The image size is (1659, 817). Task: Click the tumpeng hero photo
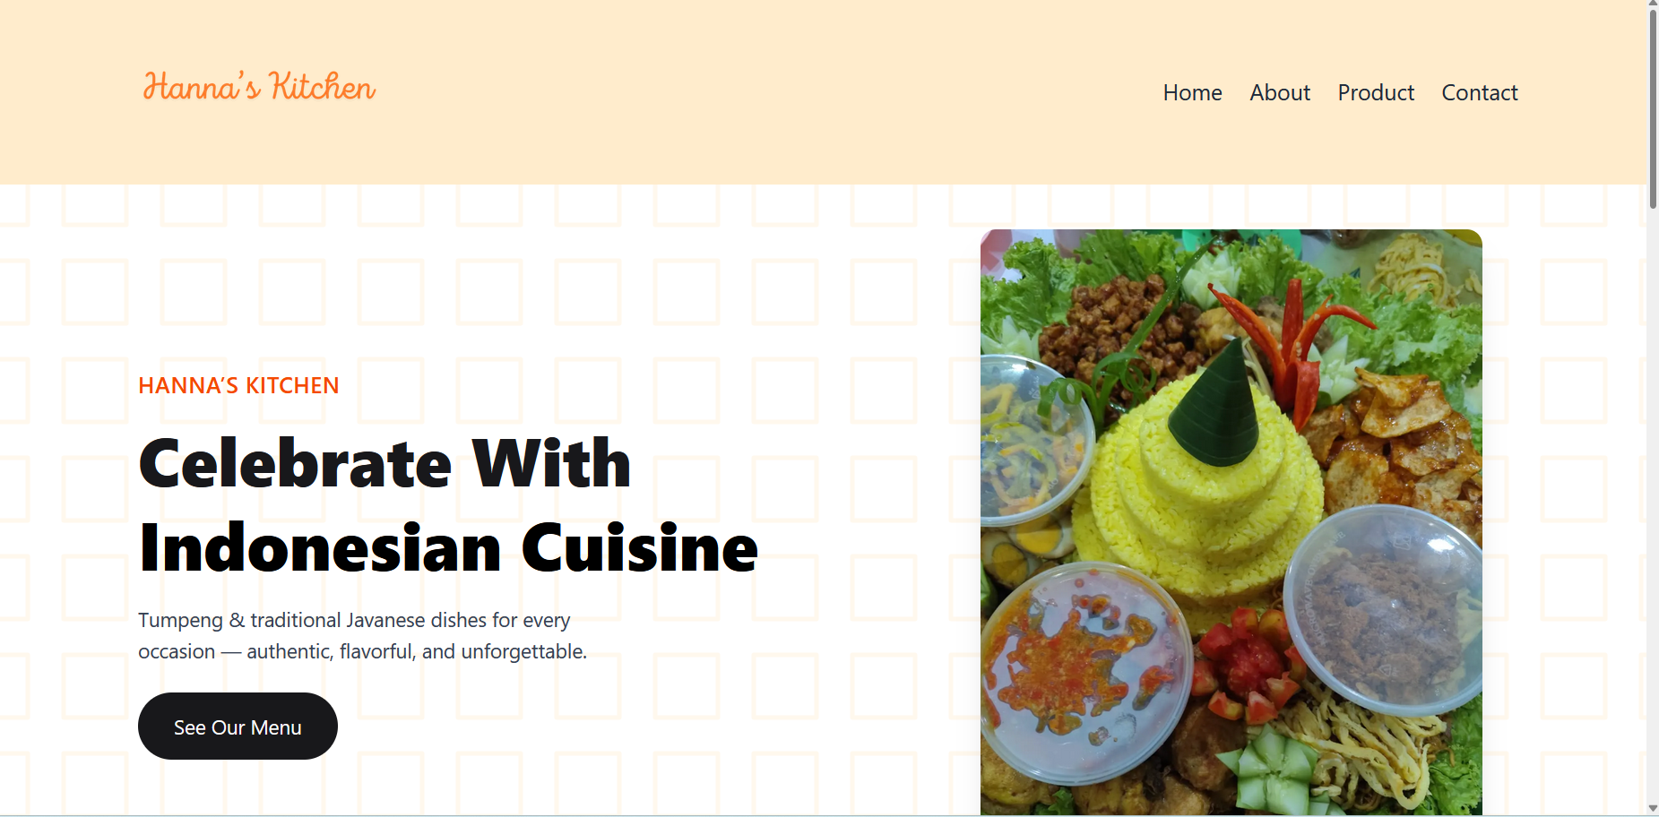pos(1231,522)
